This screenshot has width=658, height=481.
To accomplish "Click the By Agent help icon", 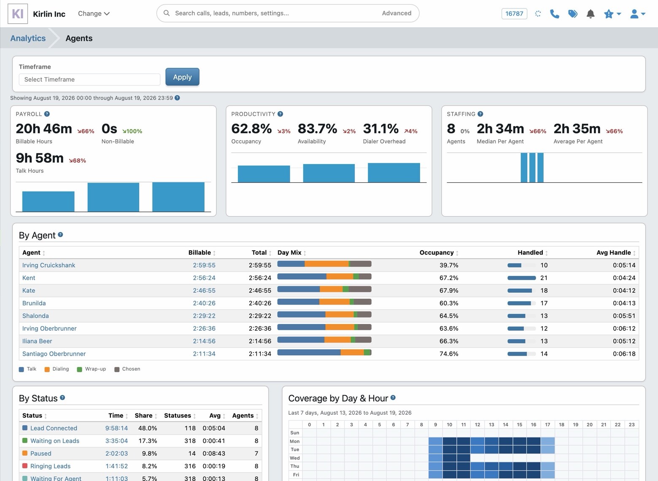I will pos(60,235).
